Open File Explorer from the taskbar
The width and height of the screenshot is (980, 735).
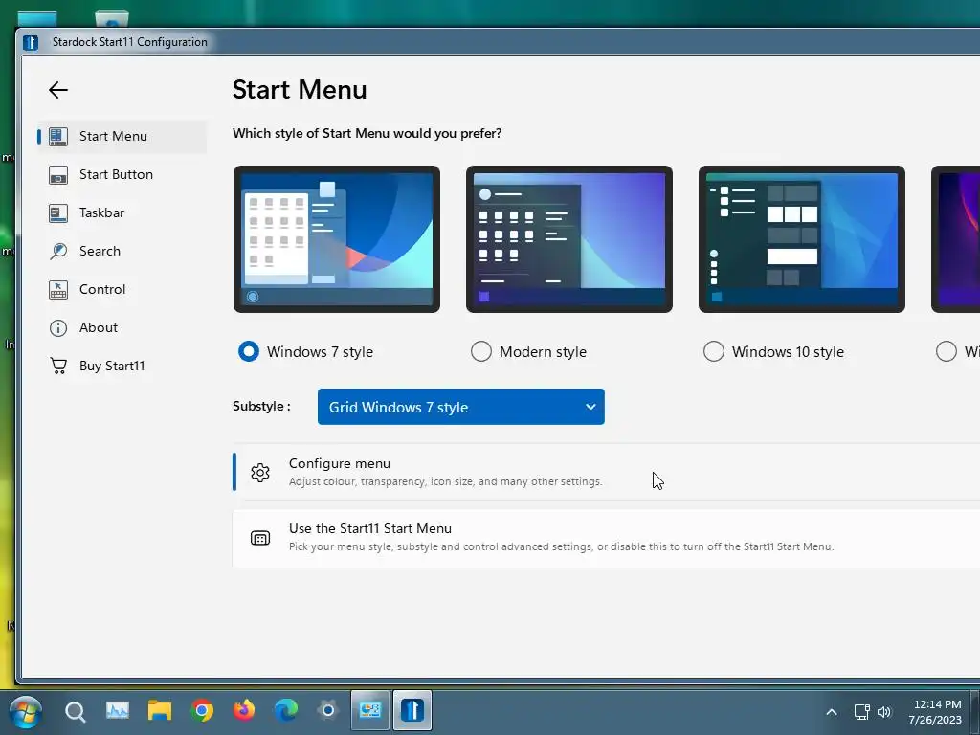[160, 711]
